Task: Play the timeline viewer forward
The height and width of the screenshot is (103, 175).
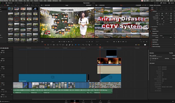Action: click(121, 42)
